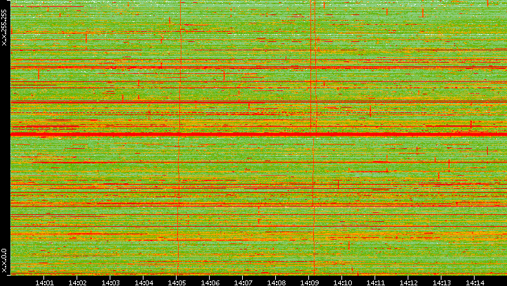Image resolution: width=507 pixels, height=286 pixels.
Task: Click the 14:03 time axis label
Action: [110, 283]
